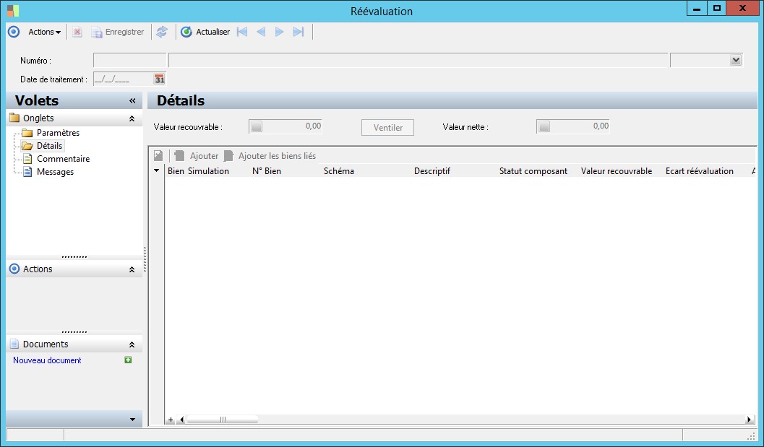Viewport: 764px width, 447px height.
Task: Click the blue circle Actions icon in toolbar
Action: click(x=14, y=32)
